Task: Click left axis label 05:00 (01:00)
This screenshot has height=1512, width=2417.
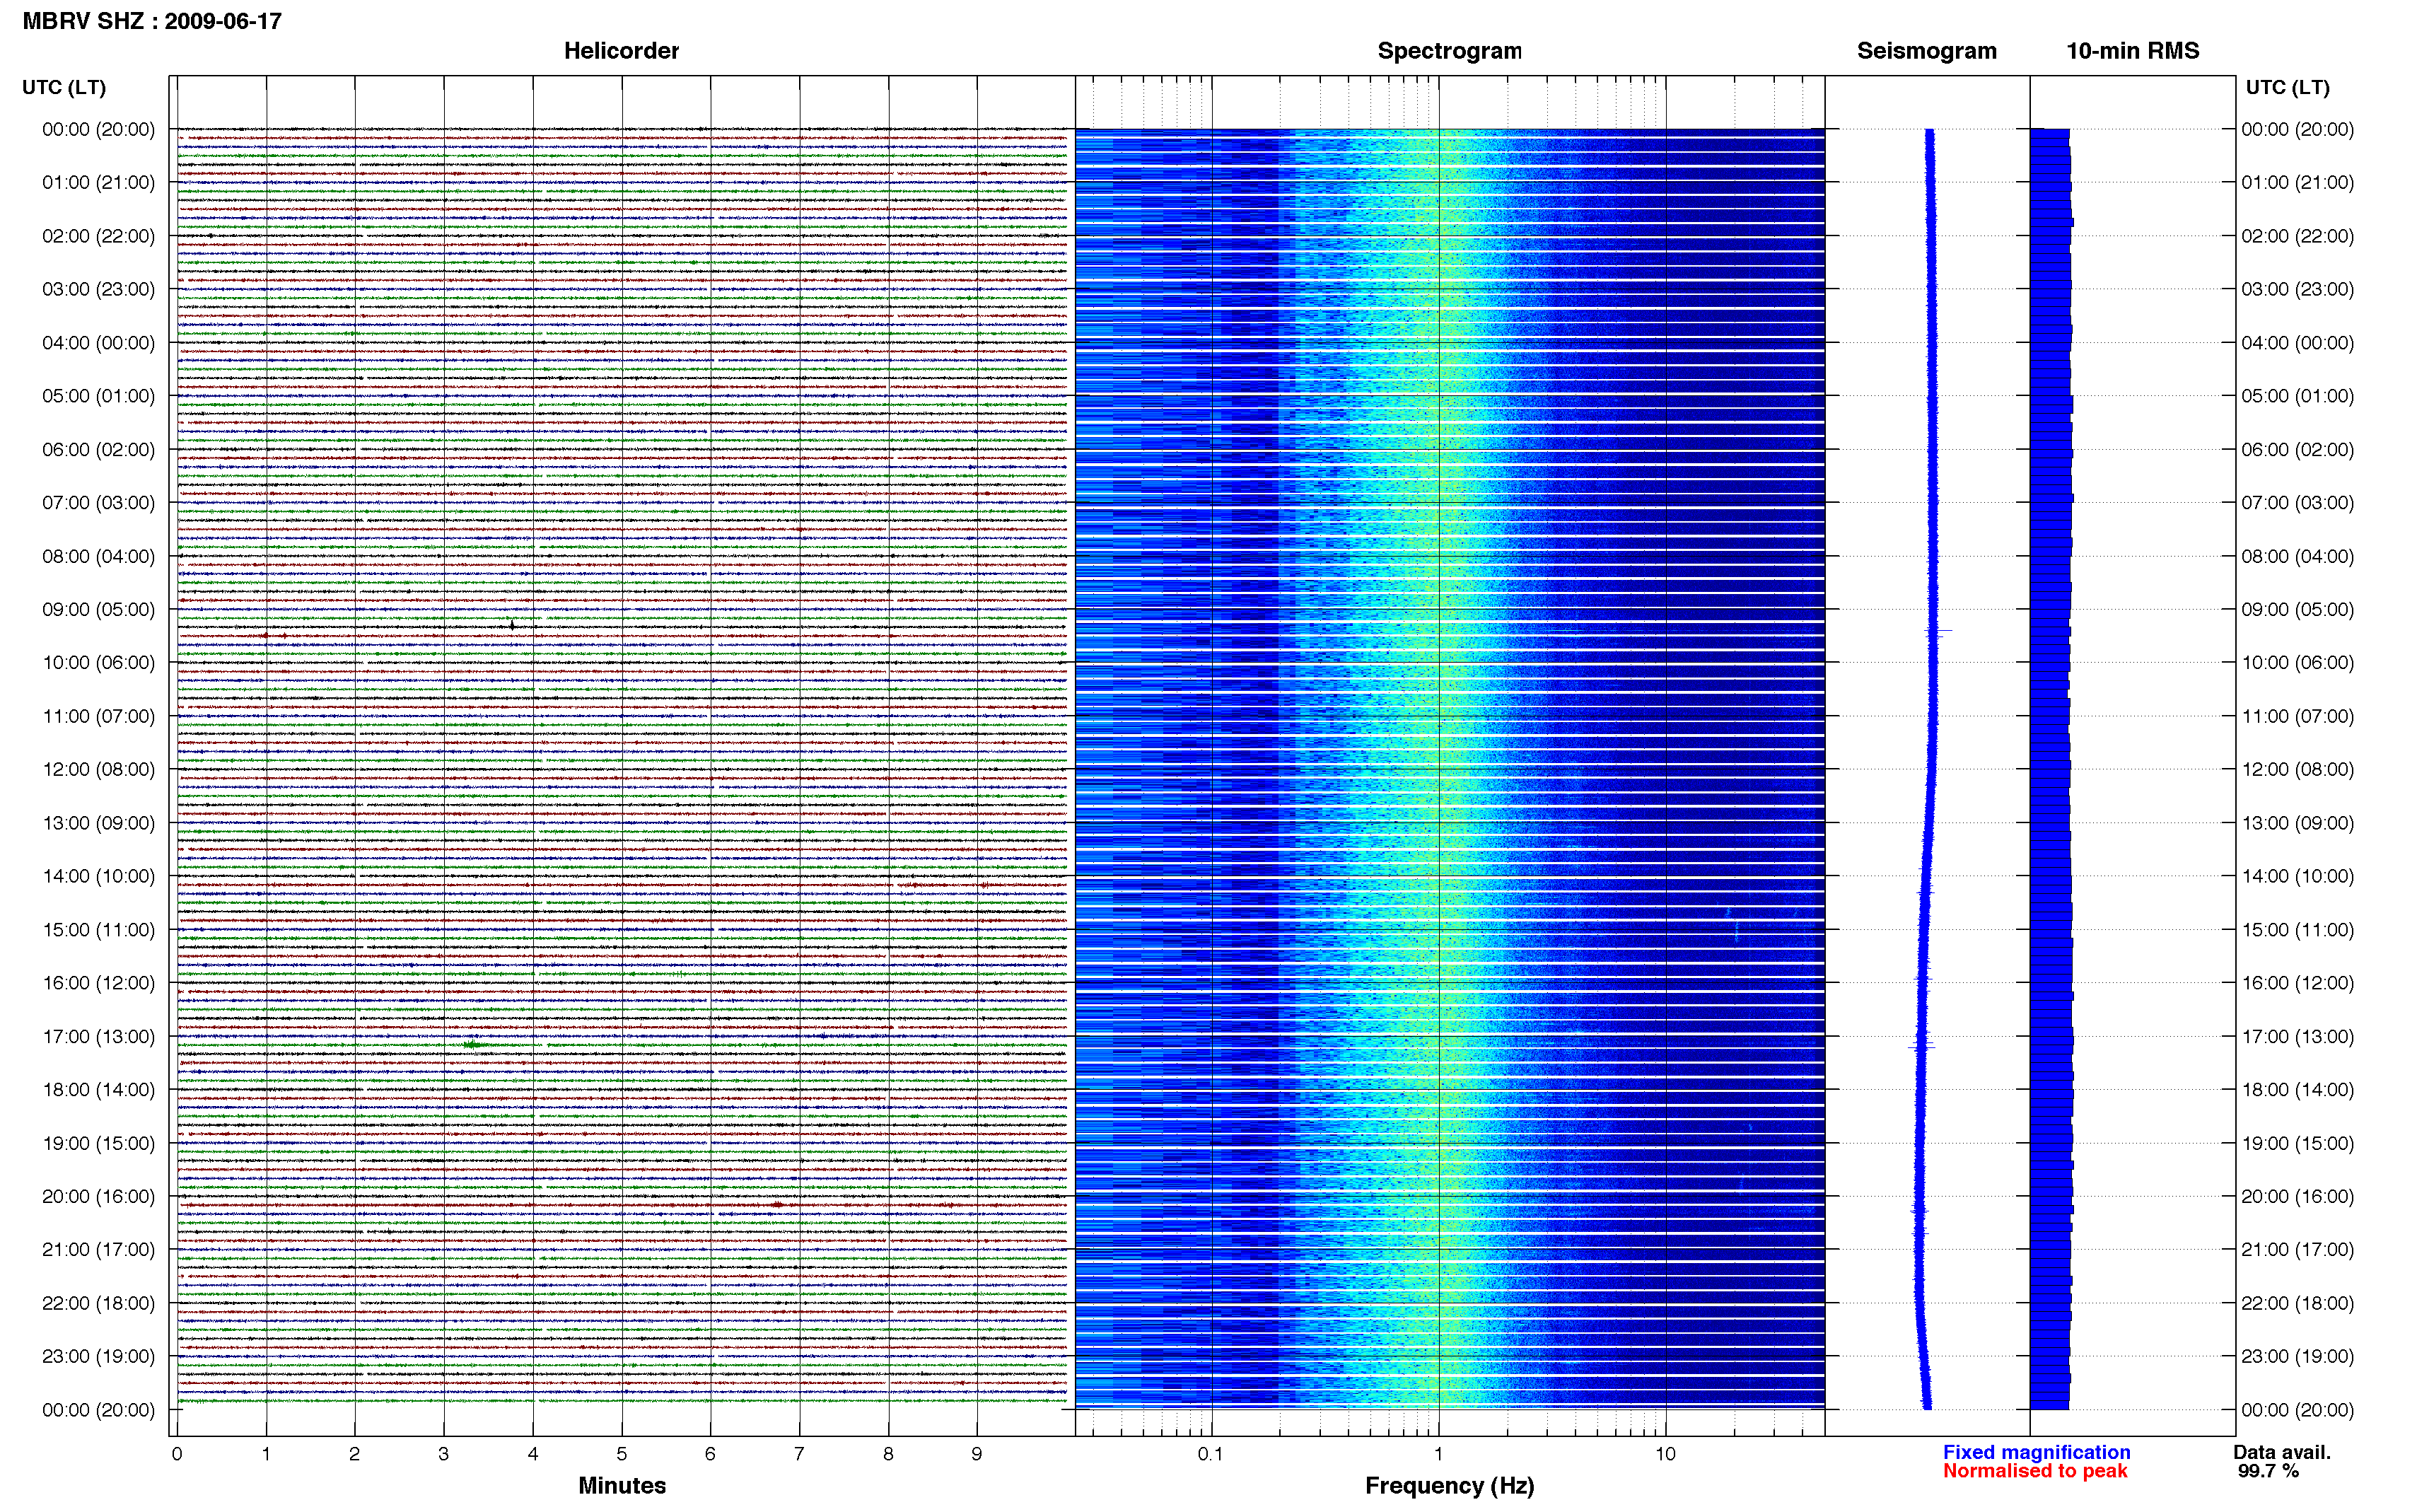Action: [99, 396]
